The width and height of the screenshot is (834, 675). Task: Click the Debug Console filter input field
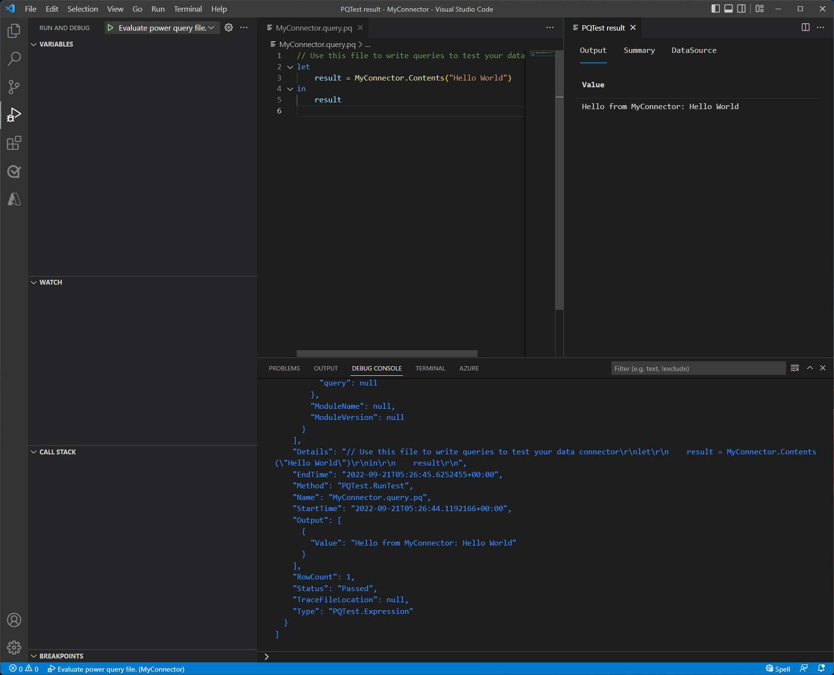pyautogui.click(x=698, y=368)
